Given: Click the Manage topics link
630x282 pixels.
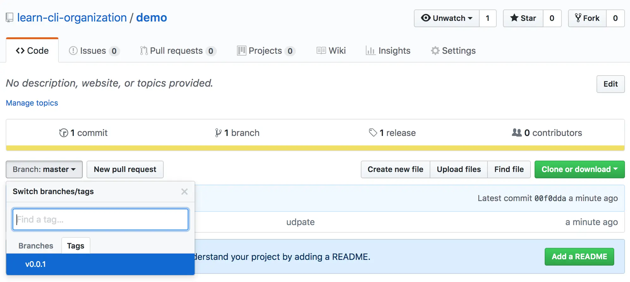Looking at the screenshot, I should coord(32,103).
